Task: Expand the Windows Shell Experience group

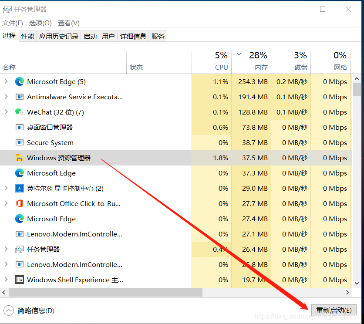Action: click(6, 280)
